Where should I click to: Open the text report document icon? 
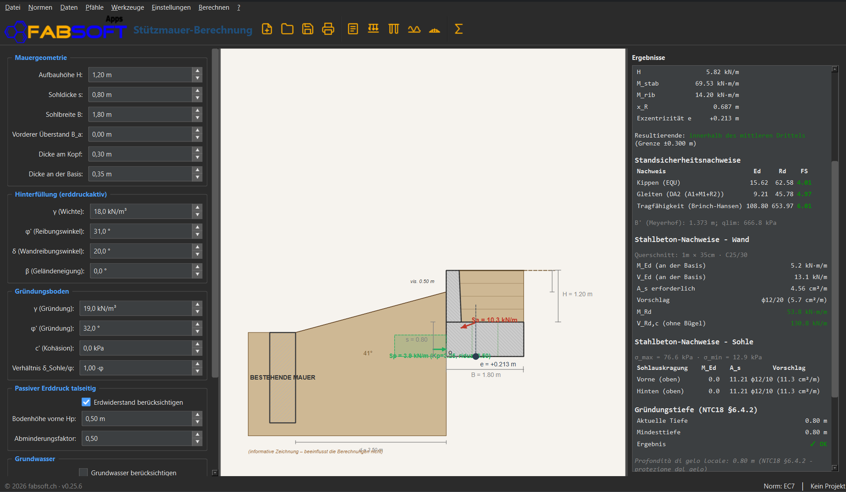click(x=353, y=29)
